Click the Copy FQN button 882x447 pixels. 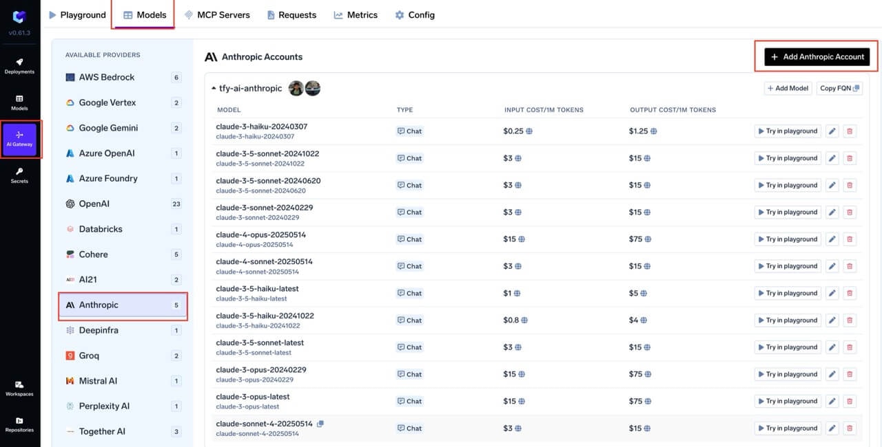point(839,88)
